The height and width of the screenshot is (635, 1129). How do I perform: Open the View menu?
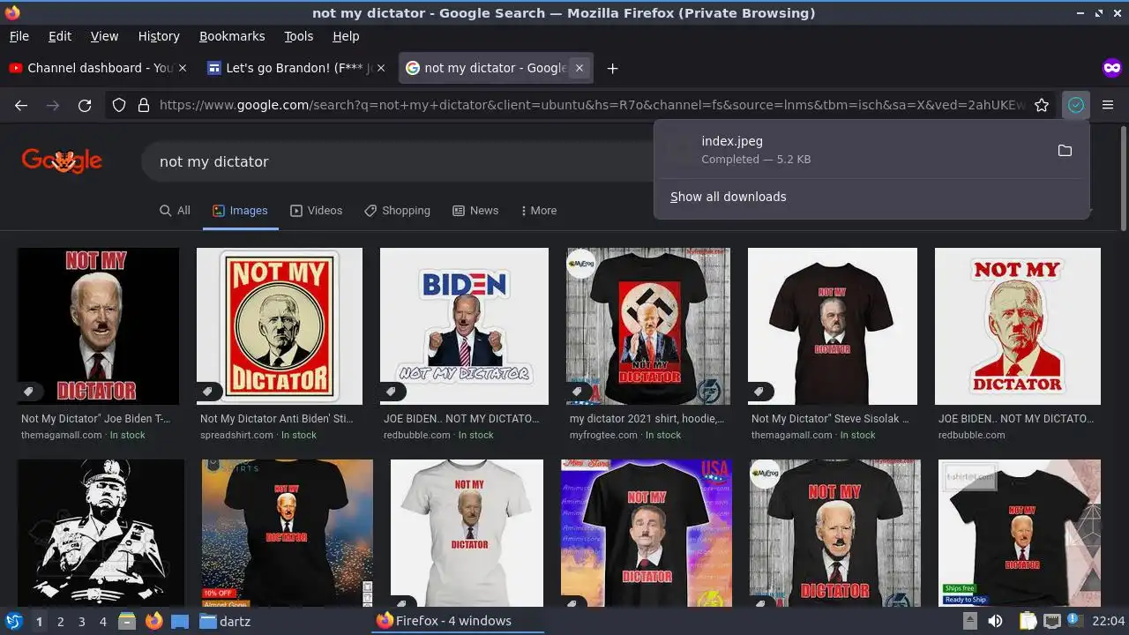104,36
